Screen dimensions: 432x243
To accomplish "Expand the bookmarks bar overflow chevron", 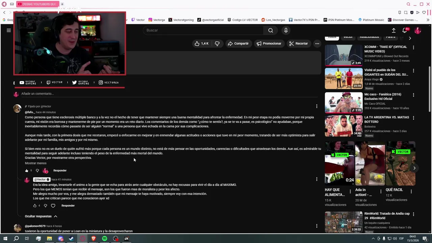I will tap(428, 20).
